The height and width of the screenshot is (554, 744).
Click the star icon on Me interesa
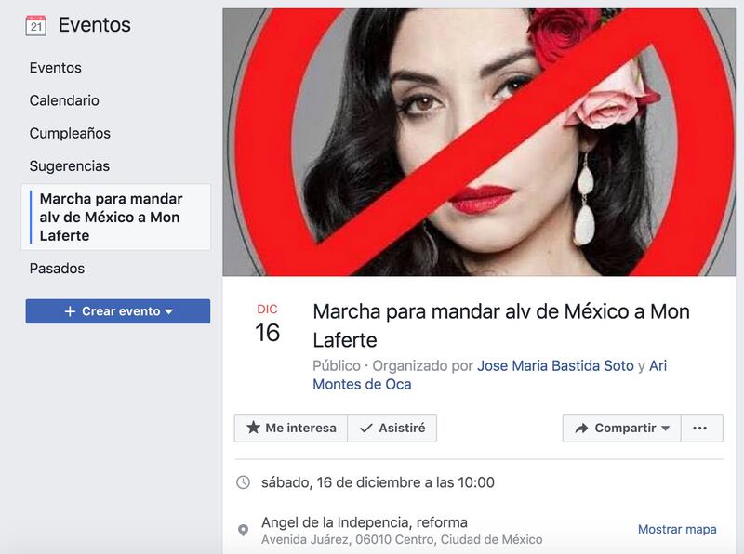tap(253, 428)
